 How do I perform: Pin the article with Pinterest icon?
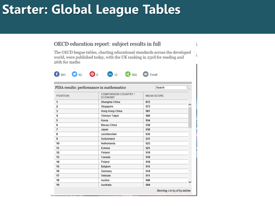(92, 74)
